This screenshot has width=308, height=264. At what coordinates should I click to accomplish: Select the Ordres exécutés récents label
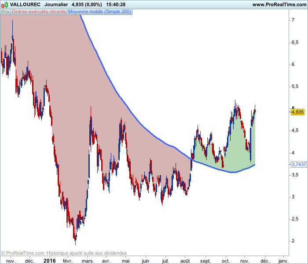pyautogui.click(x=39, y=12)
